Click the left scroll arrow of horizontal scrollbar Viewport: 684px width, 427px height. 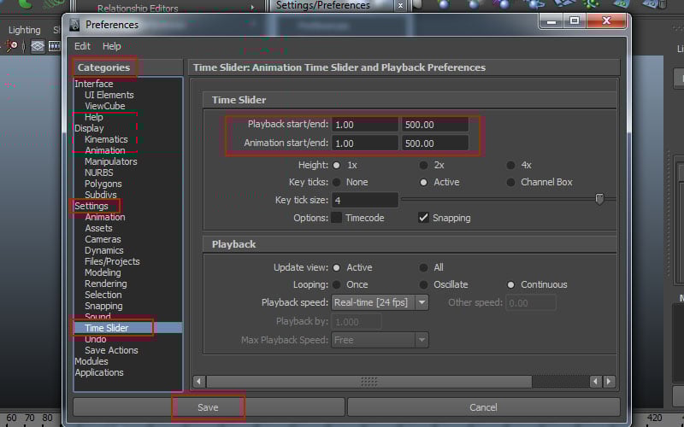198,382
